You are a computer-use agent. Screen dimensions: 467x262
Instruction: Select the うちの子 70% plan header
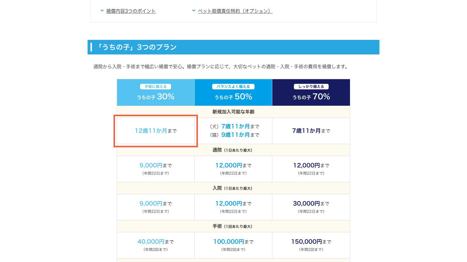pos(311,92)
